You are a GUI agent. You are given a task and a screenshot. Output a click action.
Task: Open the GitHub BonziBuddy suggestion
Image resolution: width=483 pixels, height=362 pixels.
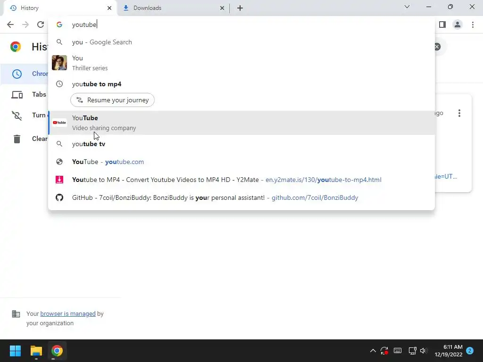point(241,197)
